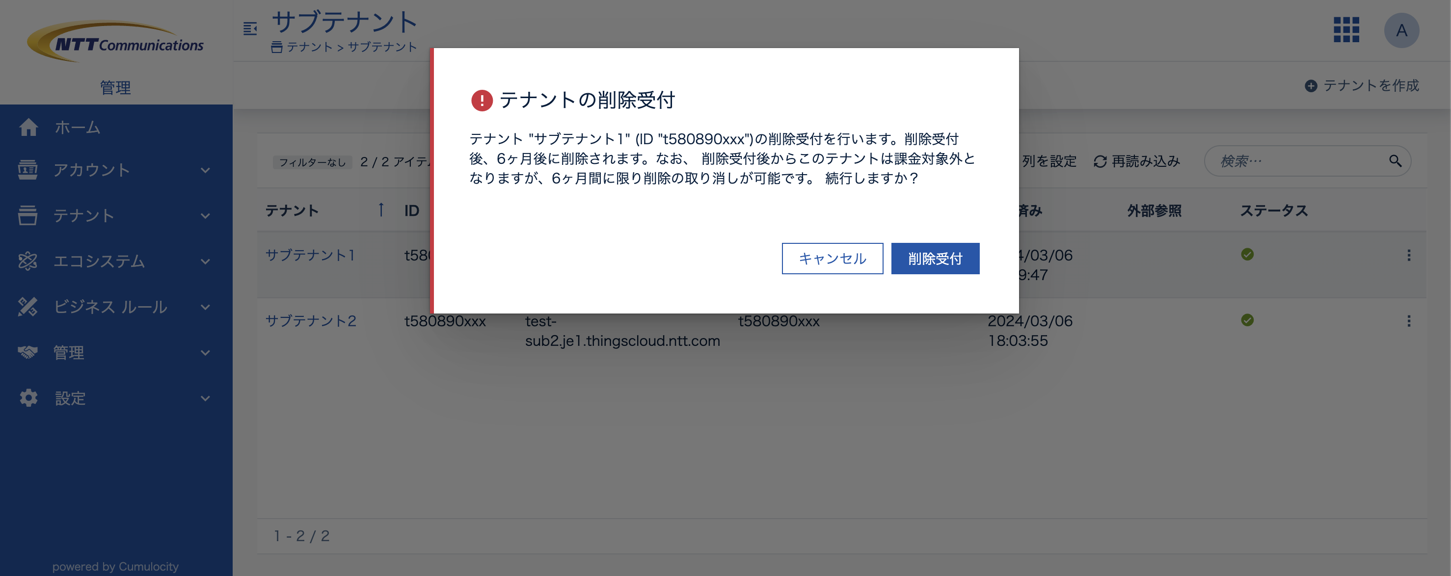Click the ID column header
The width and height of the screenshot is (1451, 576).
[412, 210]
